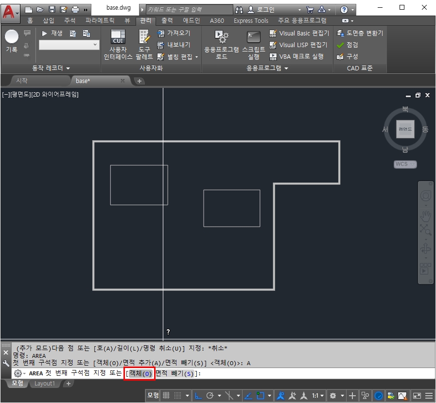Switch to the 출력 ribbon tab
The width and height of the screenshot is (436, 403).
click(x=167, y=20)
